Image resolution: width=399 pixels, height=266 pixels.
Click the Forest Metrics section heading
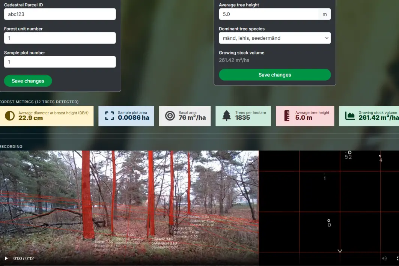[39, 102]
